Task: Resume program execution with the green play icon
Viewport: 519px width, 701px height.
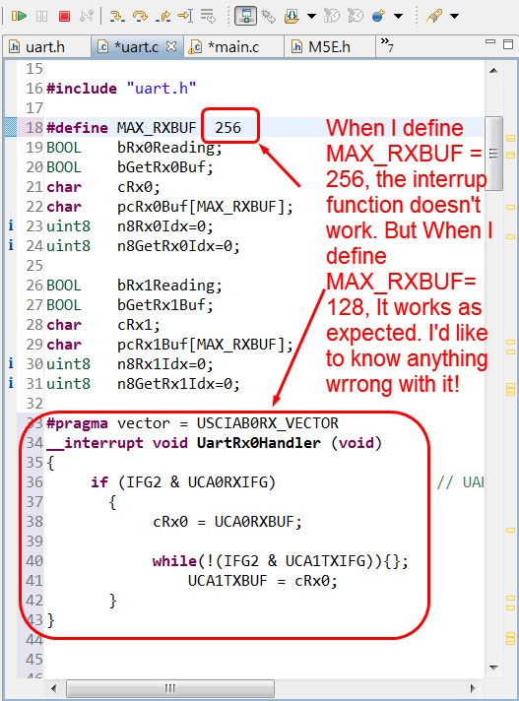Action: coord(19,17)
